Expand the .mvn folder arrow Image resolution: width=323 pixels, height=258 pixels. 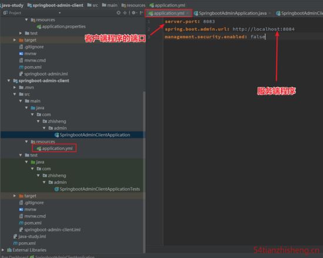tap(15, 87)
